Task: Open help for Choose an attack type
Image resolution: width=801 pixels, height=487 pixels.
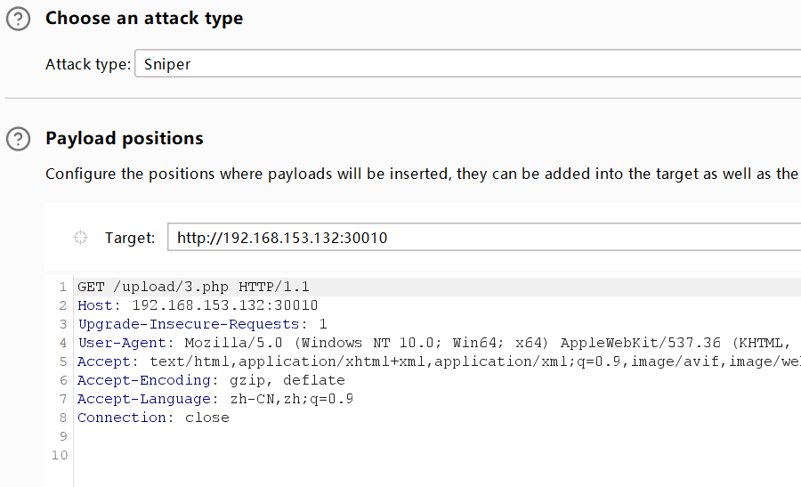Action: click(18, 19)
